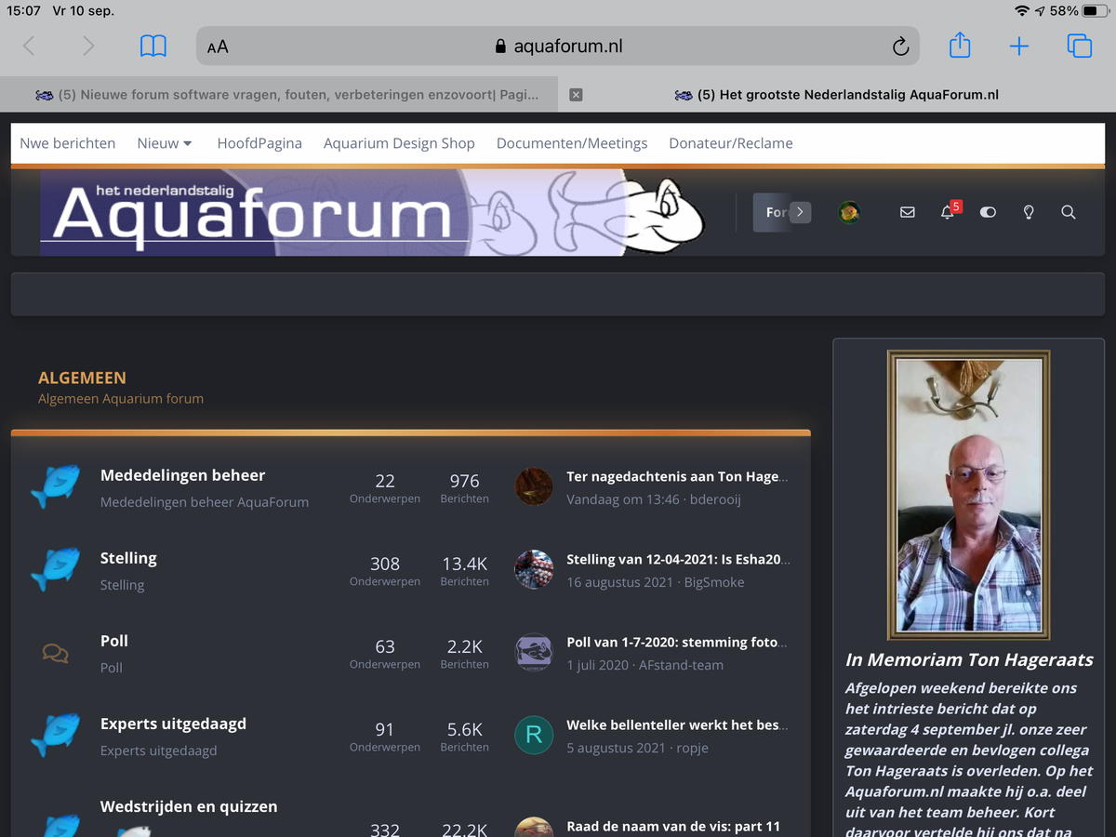
Task: Open the user avatar profile menu
Action: (849, 213)
